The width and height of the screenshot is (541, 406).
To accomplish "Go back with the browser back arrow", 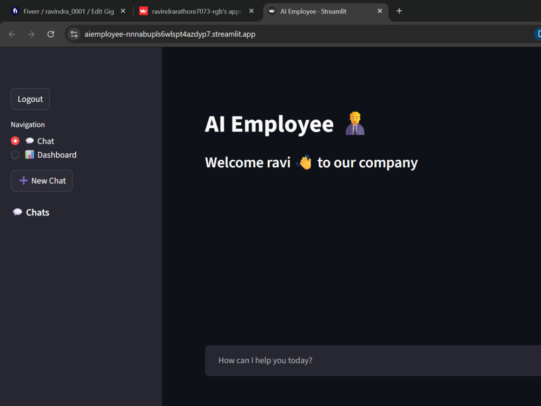I will 12,34.
